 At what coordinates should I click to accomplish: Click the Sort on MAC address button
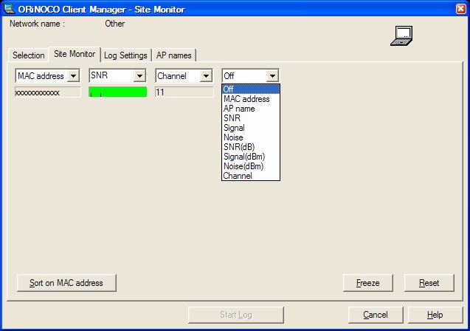coord(66,283)
